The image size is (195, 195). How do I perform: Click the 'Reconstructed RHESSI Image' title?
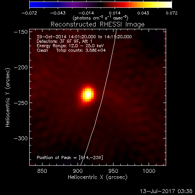pyautogui.click(x=97, y=25)
